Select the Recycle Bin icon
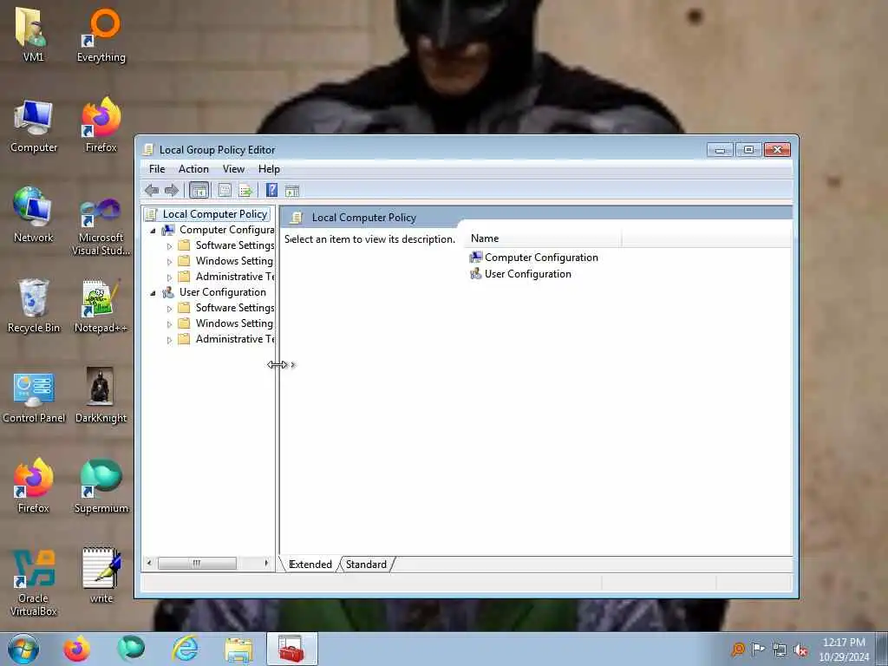The width and height of the screenshot is (888, 666). (34, 306)
